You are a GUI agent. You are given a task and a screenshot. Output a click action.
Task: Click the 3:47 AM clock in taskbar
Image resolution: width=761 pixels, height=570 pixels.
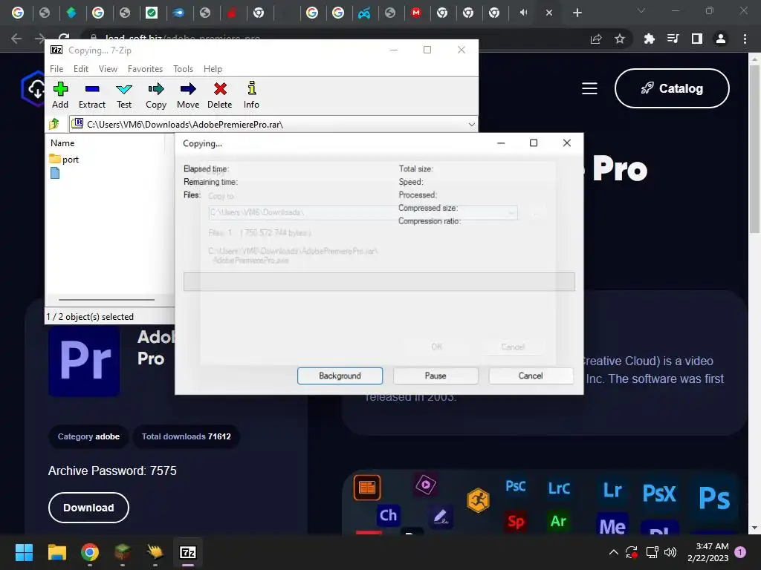712,546
